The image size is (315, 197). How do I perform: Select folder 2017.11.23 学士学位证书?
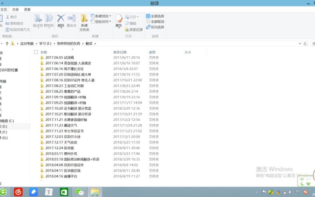(x=64, y=131)
